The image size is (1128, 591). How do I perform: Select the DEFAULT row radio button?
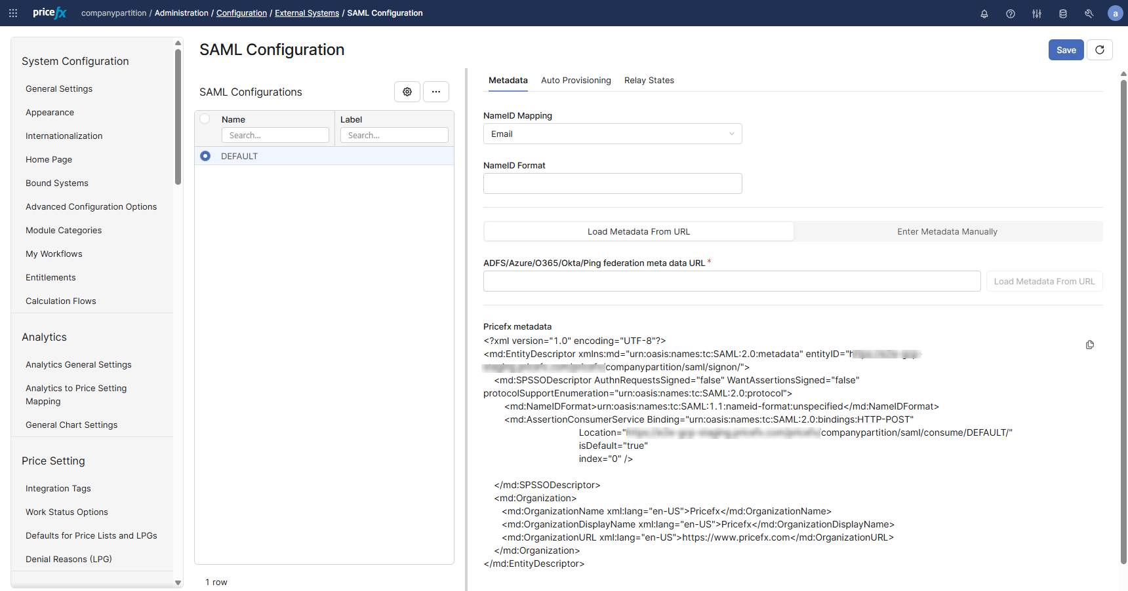(205, 156)
